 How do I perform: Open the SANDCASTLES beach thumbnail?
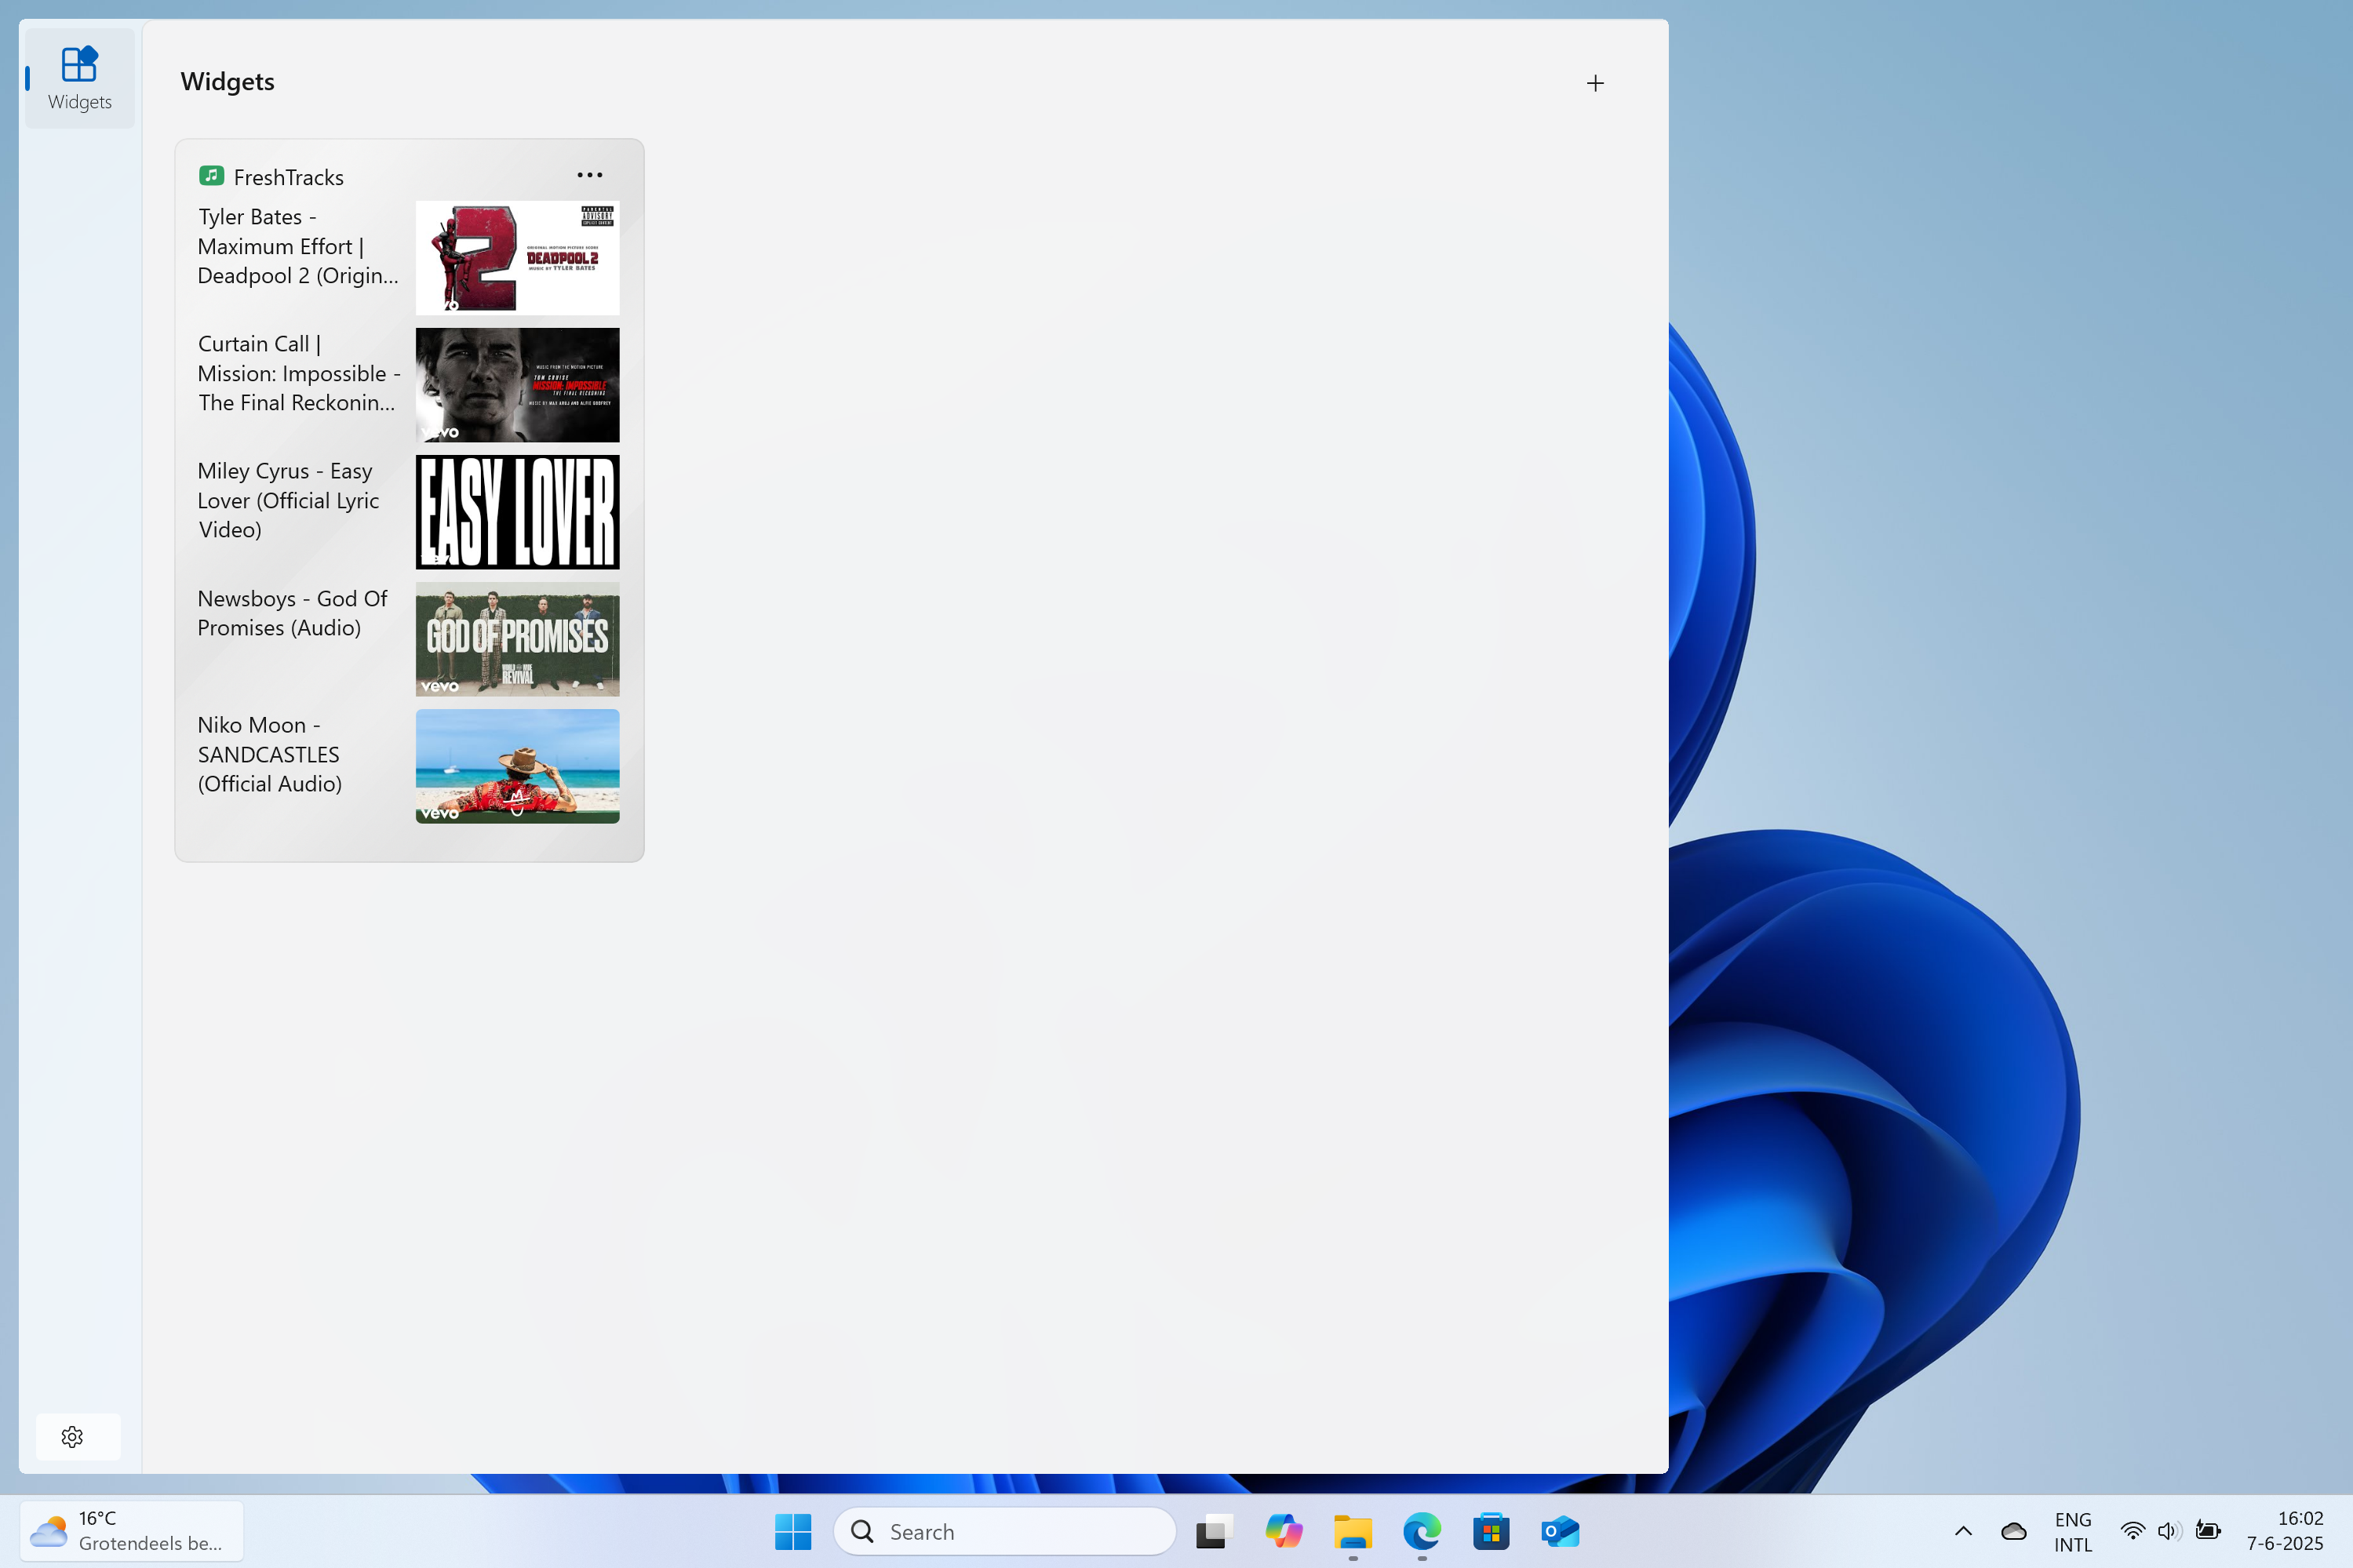pos(517,766)
